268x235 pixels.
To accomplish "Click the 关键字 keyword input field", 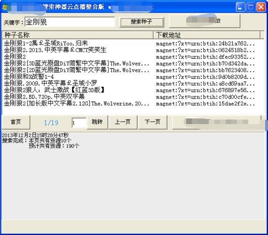I will pos(70,22).
